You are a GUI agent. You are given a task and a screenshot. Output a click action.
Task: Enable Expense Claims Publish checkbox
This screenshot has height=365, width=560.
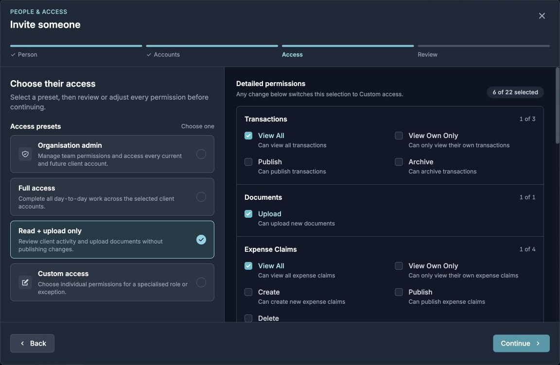click(x=399, y=292)
